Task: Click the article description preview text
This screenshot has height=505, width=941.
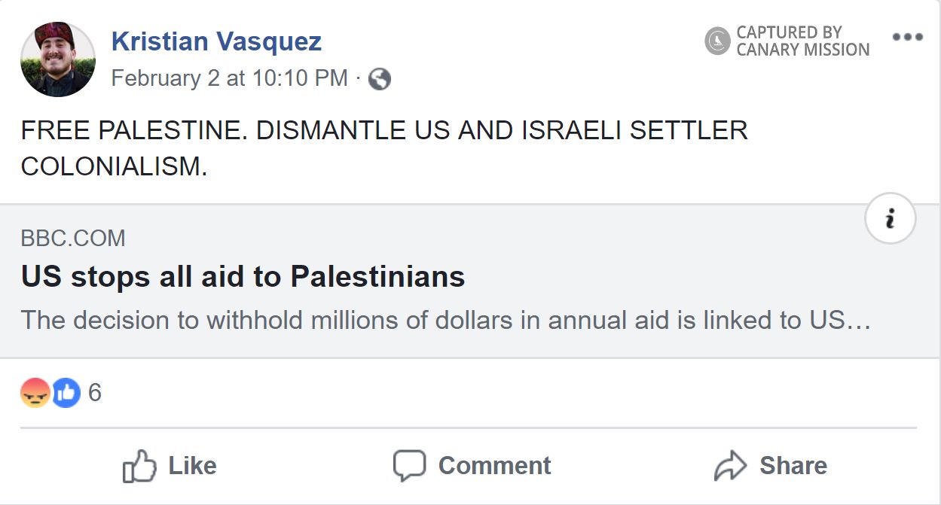Action: [445, 320]
